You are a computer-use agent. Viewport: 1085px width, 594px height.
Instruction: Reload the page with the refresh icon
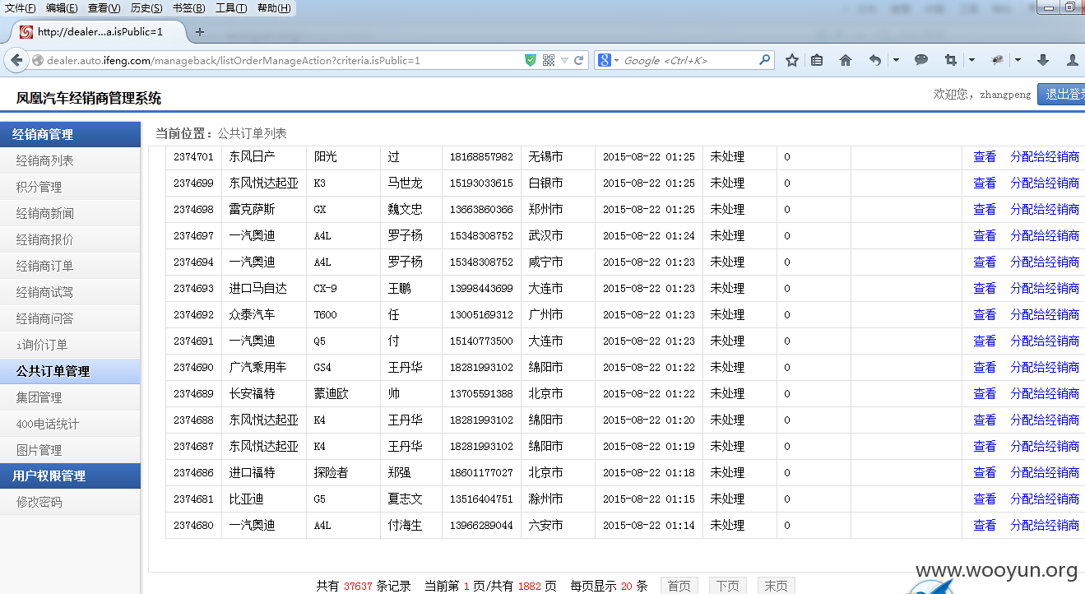[579, 60]
